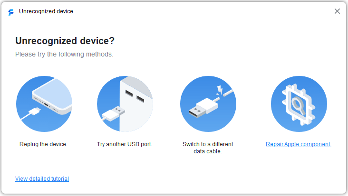The width and height of the screenshot is (348, 196).
Task: Click 'Please try the following methods' subtitle
Action: point(64,54)
